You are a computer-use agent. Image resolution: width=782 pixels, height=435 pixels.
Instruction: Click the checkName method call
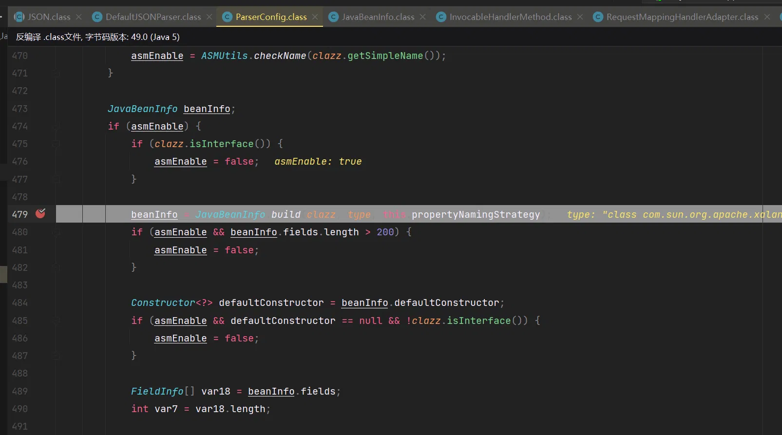click(280, 56)
